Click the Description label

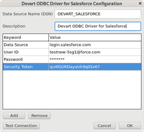point(14,26)
